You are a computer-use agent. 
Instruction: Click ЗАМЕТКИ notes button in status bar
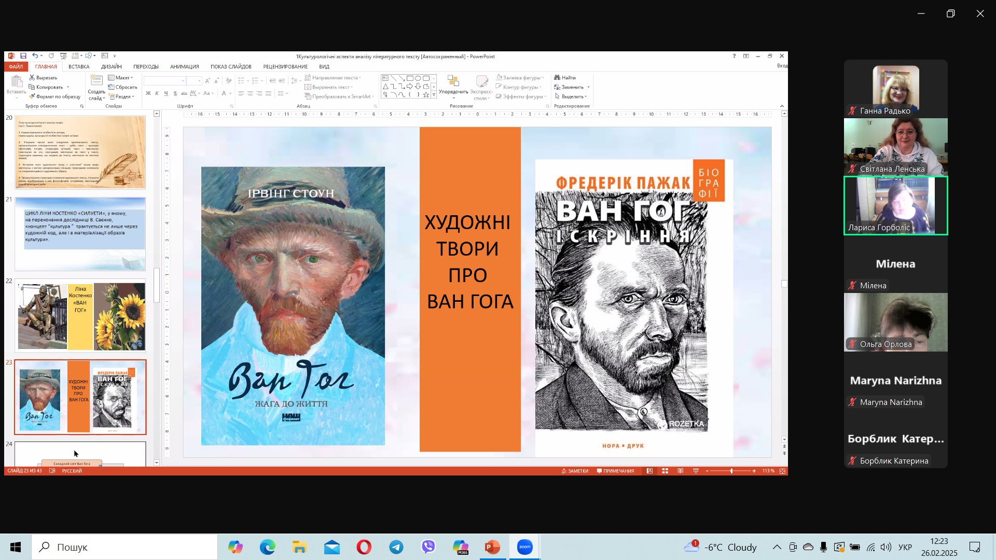(x=575, y=471)
